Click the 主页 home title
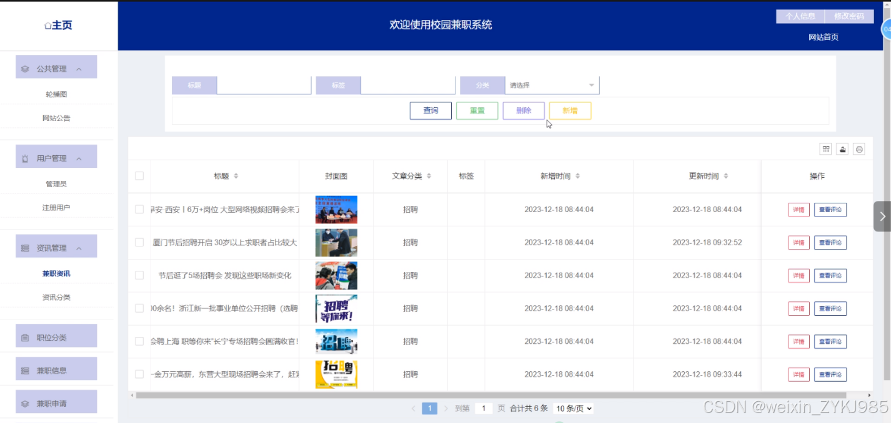The width and height of the screenshot is (891, 423). pyautogui.click(x=62, y=26)
